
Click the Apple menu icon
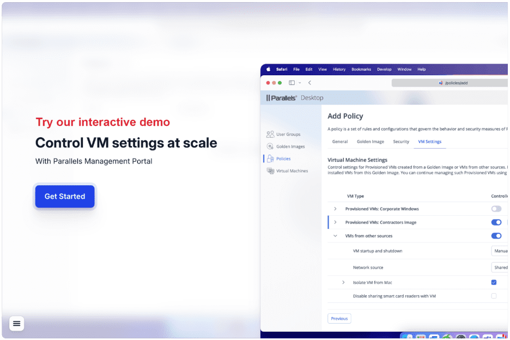268,69
